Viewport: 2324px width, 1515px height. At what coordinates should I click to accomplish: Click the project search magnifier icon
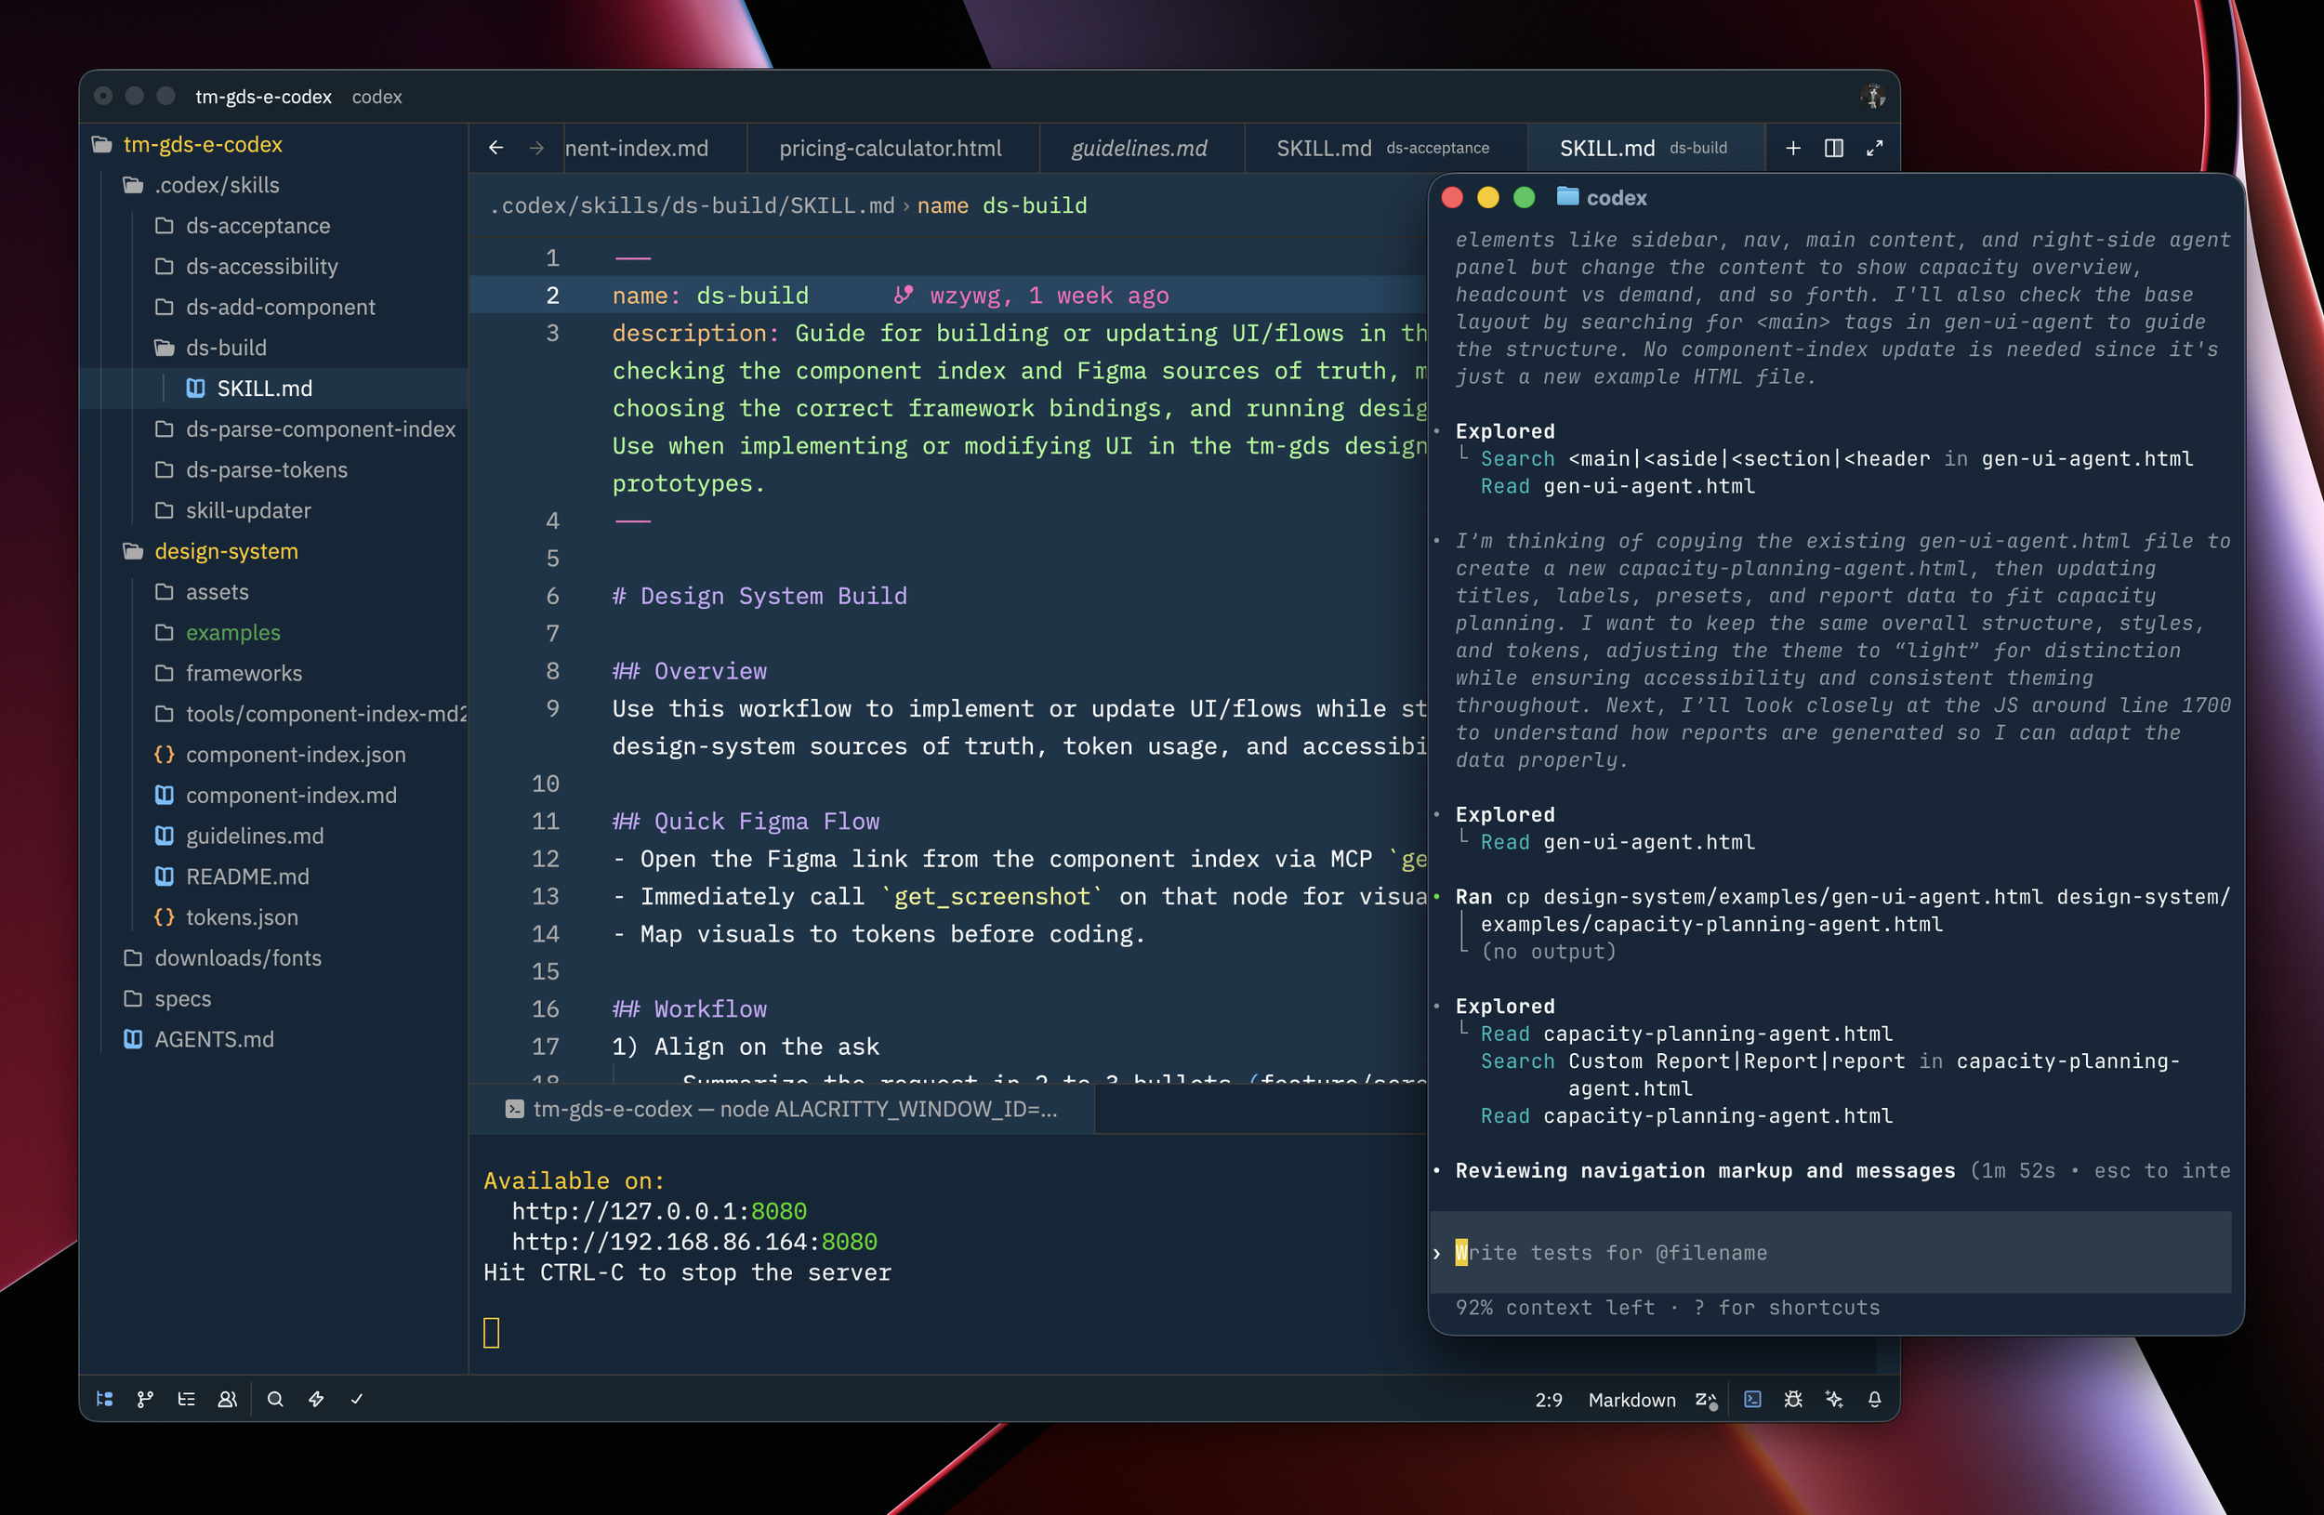tap(275, 1399)
